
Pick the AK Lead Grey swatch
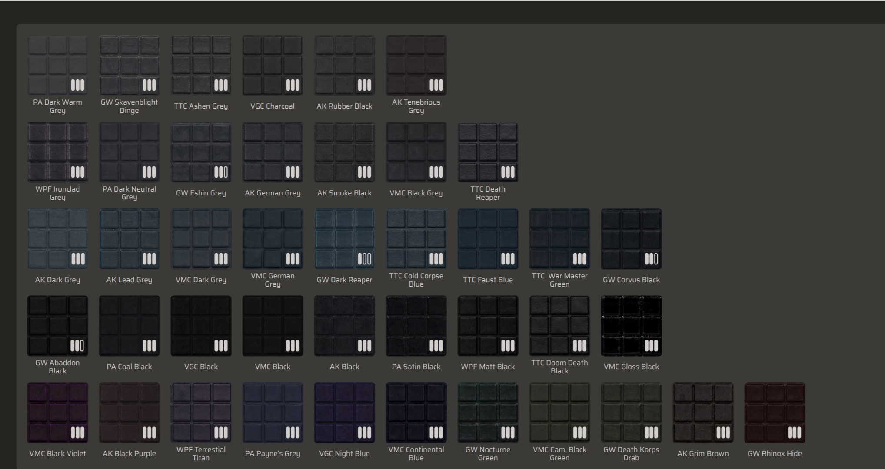click(x=129, y=239)
